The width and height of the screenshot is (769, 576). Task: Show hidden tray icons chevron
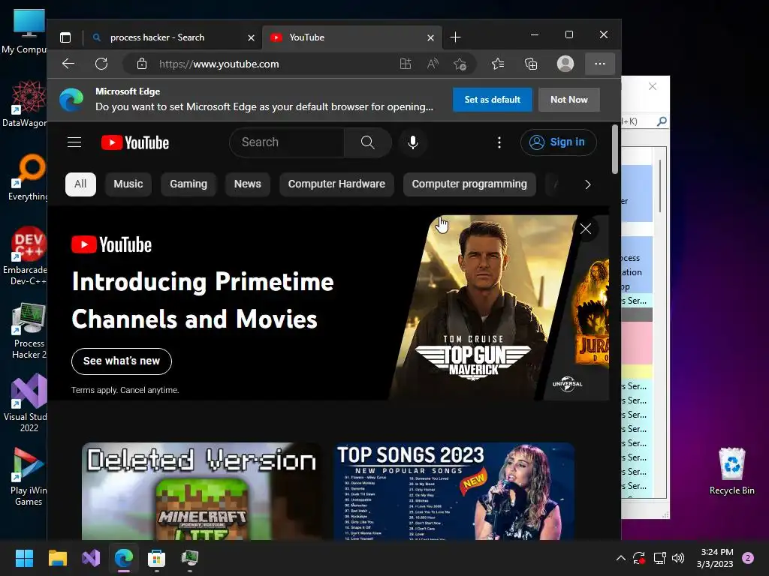[620, 558]
